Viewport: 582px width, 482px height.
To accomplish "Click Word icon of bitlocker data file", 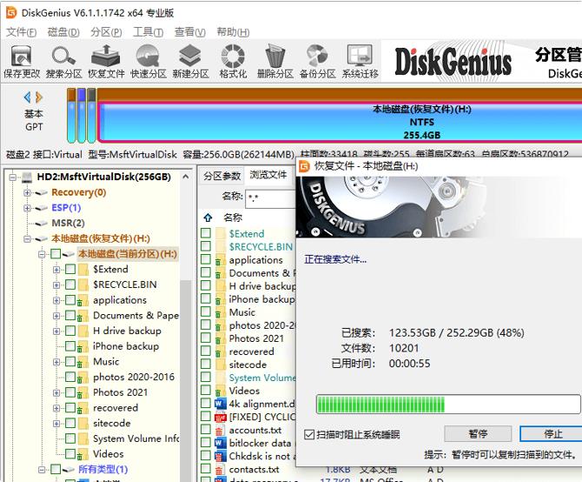I will pyautogui.click(x=220, y=443).
